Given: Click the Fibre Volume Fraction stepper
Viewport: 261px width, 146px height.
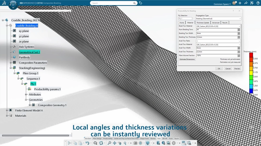Looking at the screenshot, I should (239, 55).
